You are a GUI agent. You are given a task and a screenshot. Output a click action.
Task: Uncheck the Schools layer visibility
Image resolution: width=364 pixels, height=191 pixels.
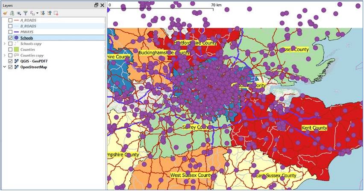click(11, 38)
